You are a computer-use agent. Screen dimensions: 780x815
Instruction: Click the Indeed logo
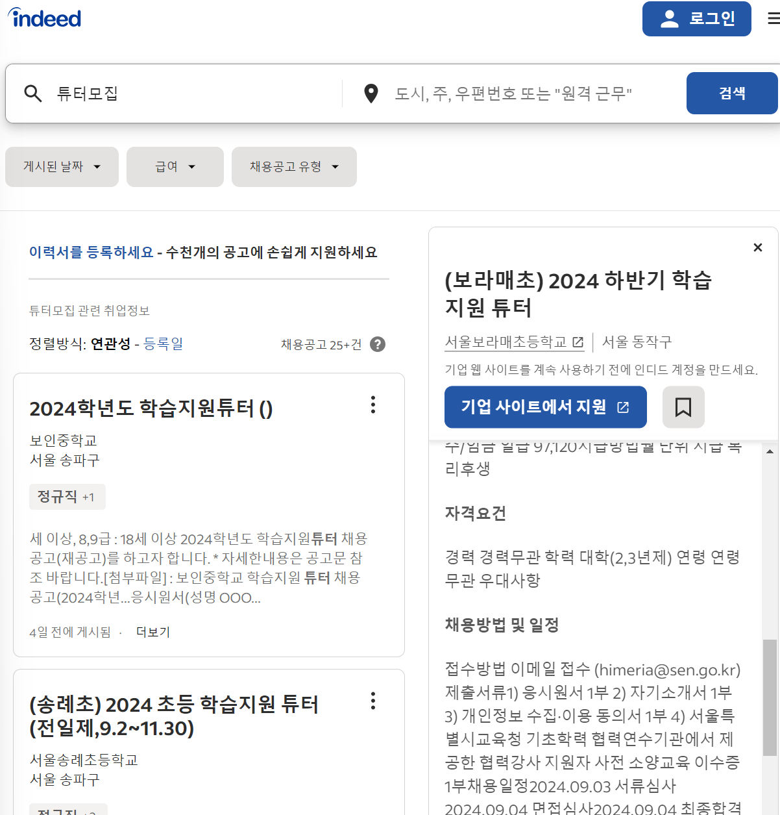point(43,18)
